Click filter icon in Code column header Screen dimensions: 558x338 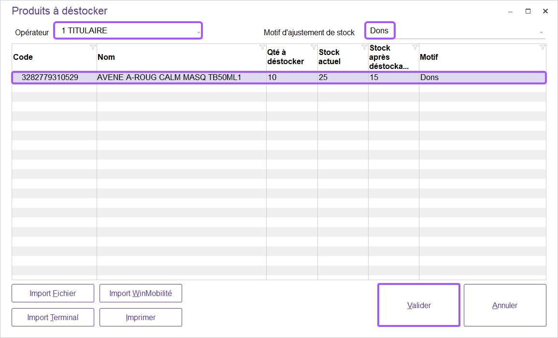[x=93, y=47]
